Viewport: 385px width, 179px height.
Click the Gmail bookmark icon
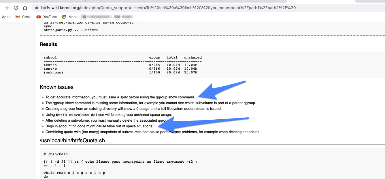click(18, 17)
